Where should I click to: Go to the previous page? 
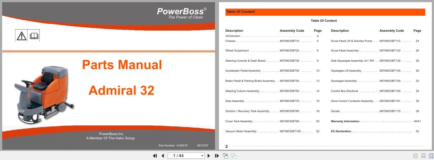pyautogui.click(x=163, y=156)
